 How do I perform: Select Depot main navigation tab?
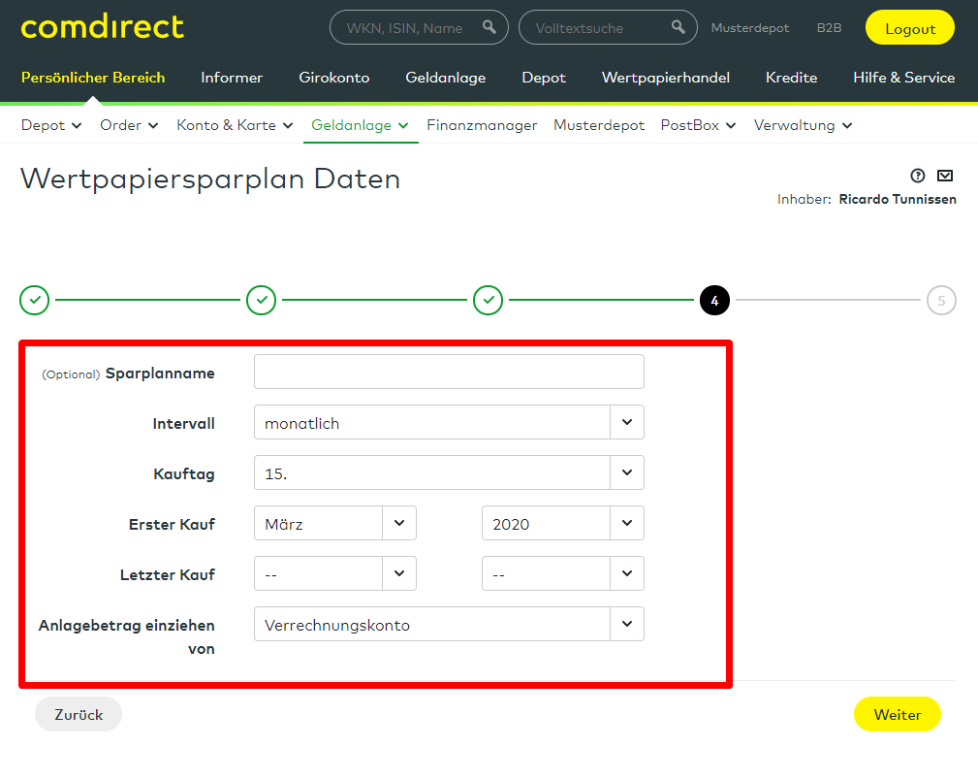click(543, 78)
